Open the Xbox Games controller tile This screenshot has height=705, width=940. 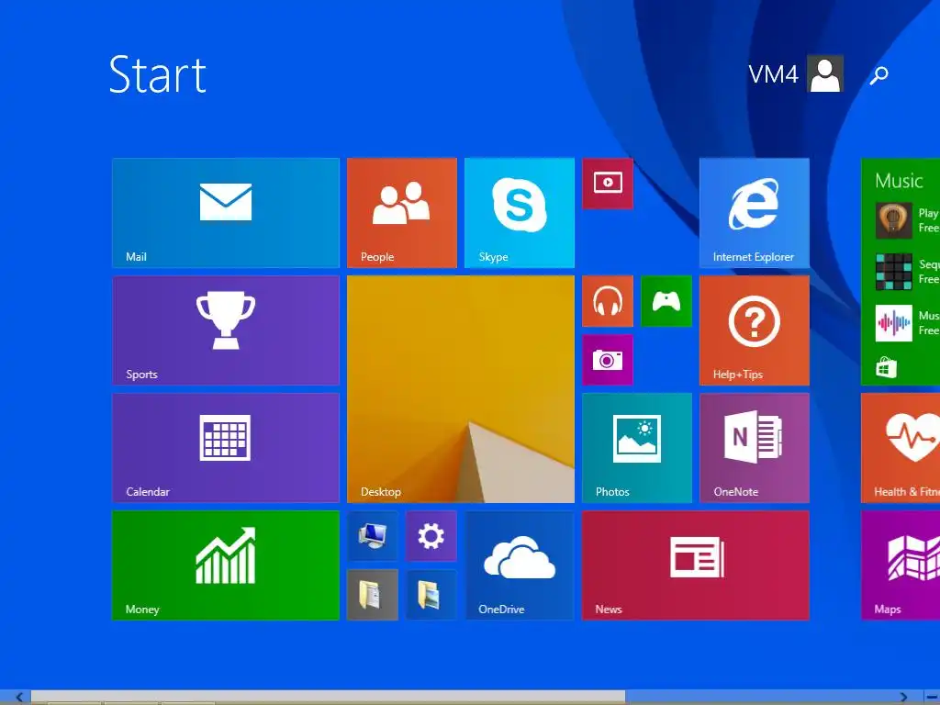click(x=666, y=301)
